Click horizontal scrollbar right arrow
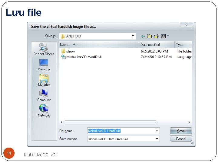Screen dimensions: 218x163 [x=189, y=122]
